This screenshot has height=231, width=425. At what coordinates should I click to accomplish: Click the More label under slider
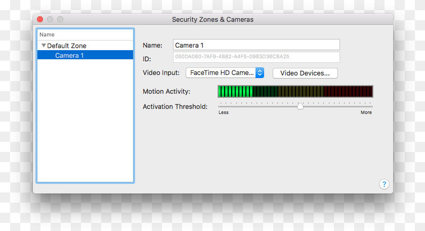[366, 112]
